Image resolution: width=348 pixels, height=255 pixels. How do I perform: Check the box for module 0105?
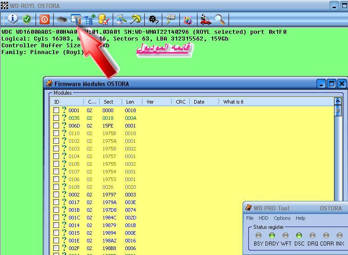point(56,164)
